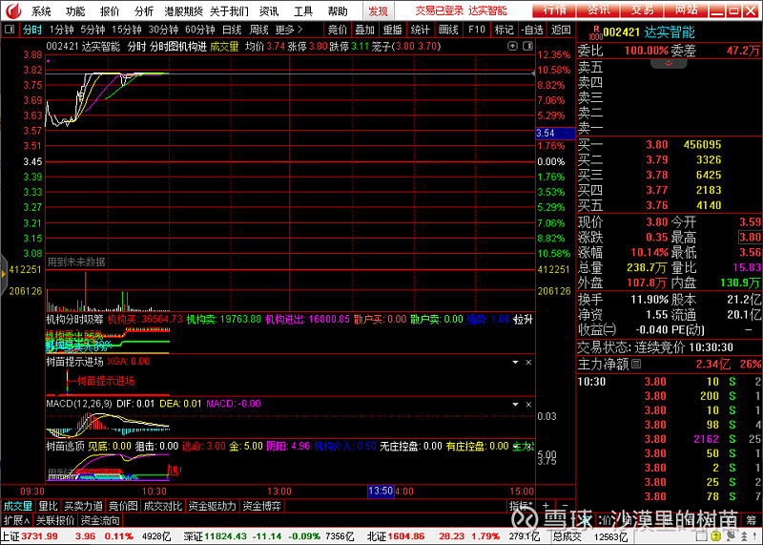Open the 工具 menu

tap(303, 10)
